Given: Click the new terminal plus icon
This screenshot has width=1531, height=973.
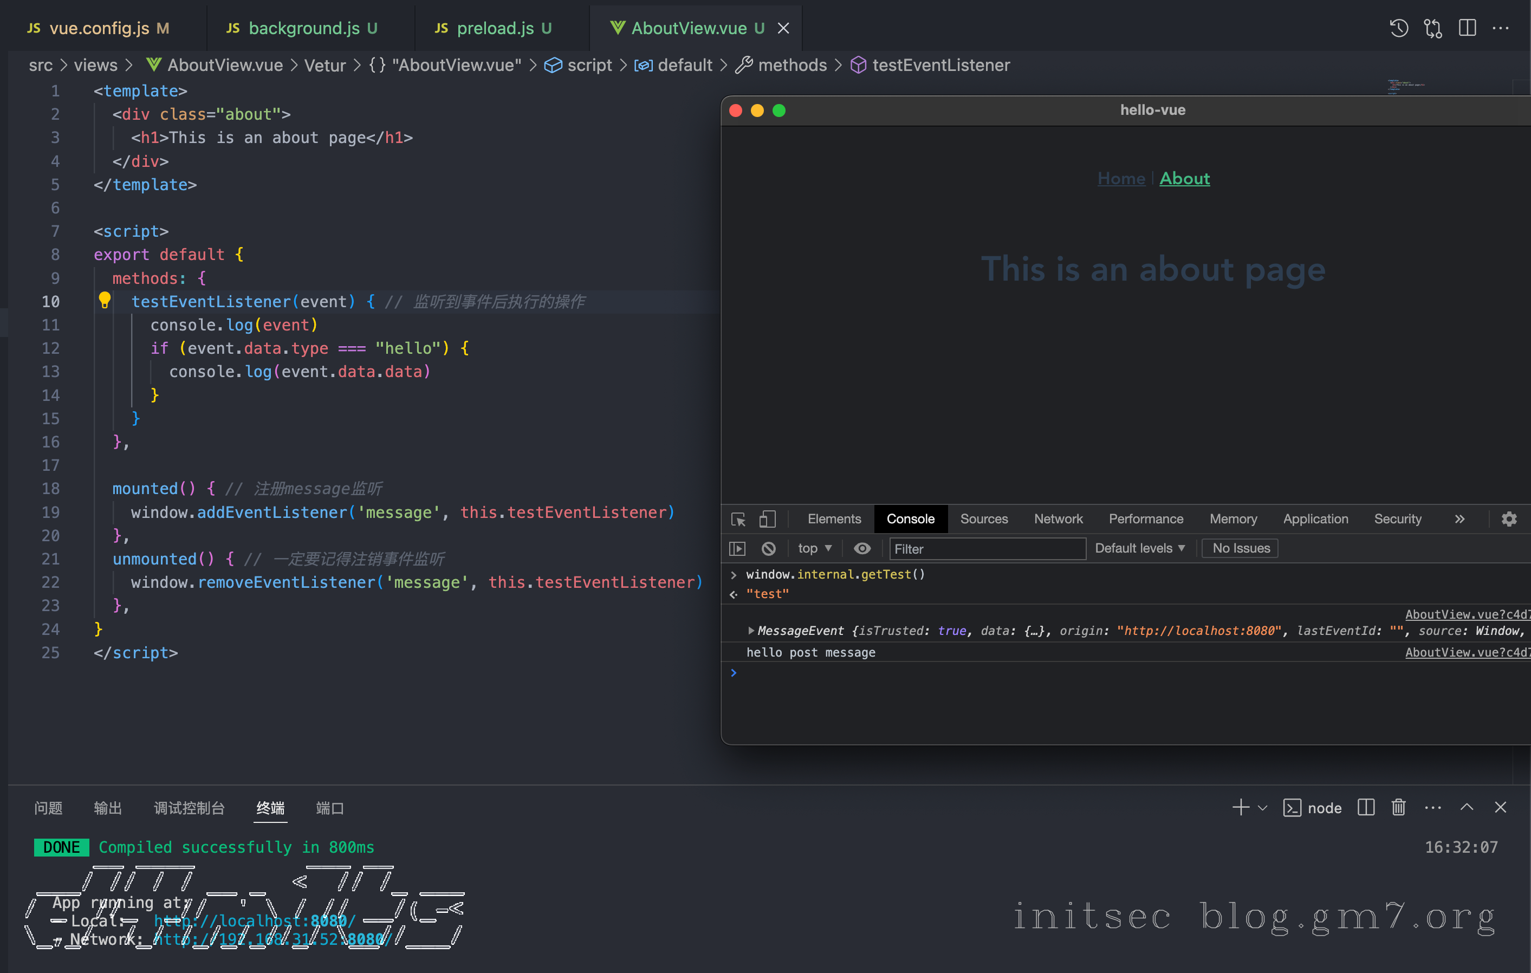Looking at the screenshot, I should click(1241, 808).
